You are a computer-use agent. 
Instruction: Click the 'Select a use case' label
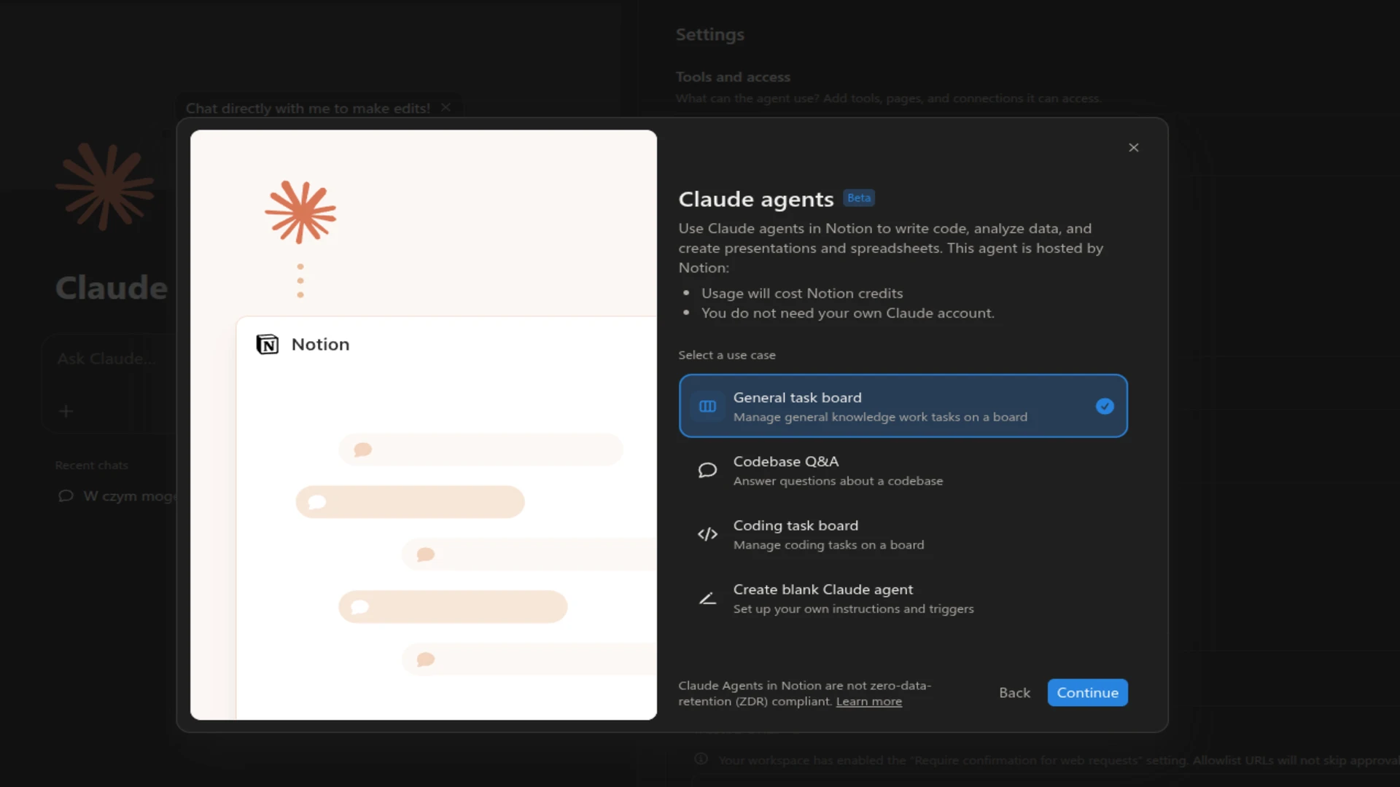(x=726, y=355)
